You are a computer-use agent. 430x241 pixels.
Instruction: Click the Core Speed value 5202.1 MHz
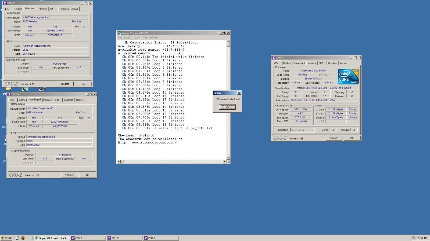click(x=300, y=109)
